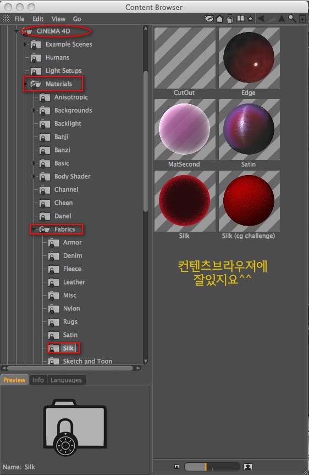This screenshot has width=309, height=475.
Task: Click the tree horizontal scrollbar thumb
Action: coord(70,368)
